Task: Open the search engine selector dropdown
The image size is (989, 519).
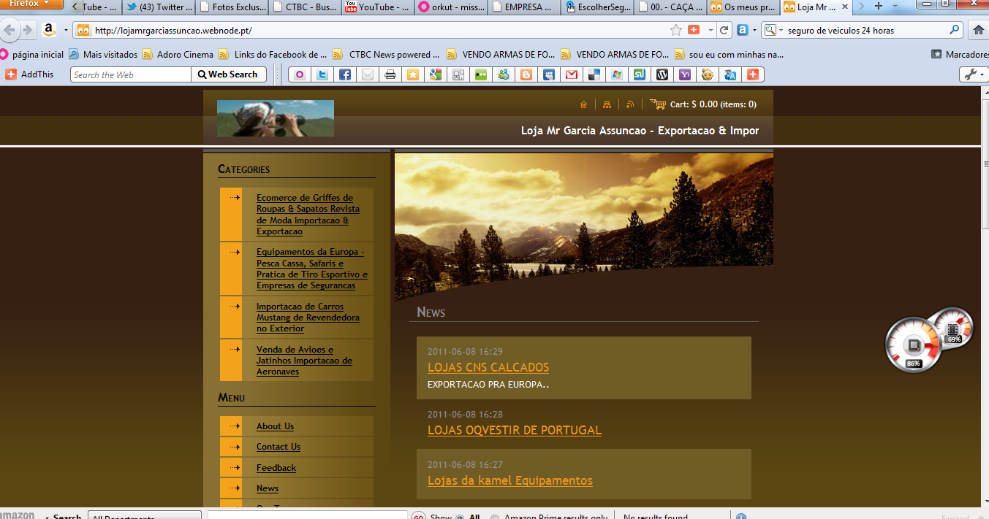Action: pyautogui.click(x=773, y=30)
